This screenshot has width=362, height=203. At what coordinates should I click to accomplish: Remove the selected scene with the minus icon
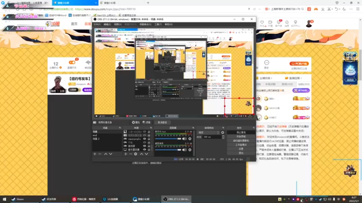pyautogui.click(x=100, y=154)
